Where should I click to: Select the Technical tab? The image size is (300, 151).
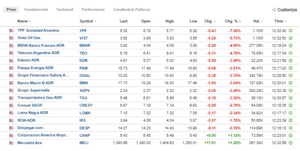(64, 9)
